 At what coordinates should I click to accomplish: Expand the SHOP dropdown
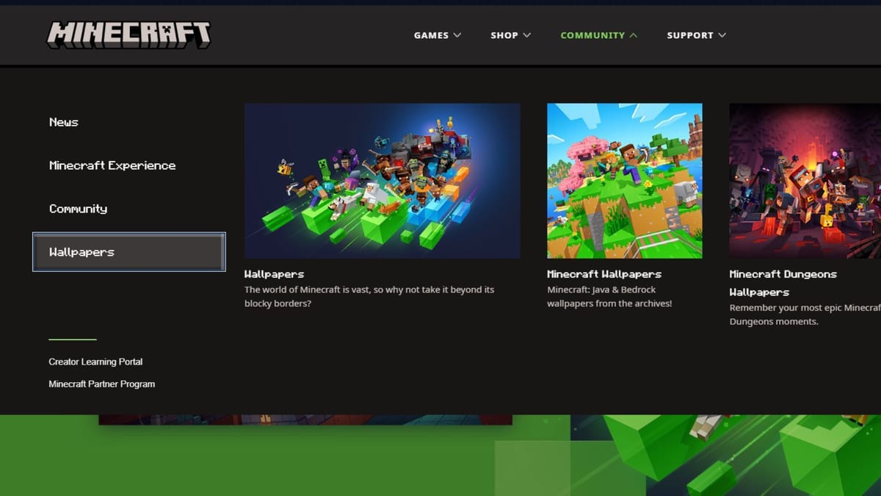point(510,35)
